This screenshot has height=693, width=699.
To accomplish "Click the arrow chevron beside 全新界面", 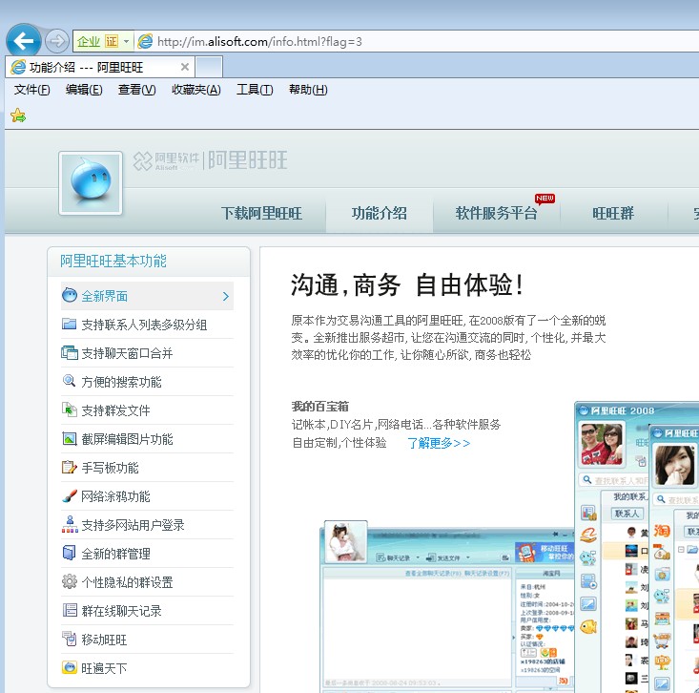I will [x=226, y=296].
